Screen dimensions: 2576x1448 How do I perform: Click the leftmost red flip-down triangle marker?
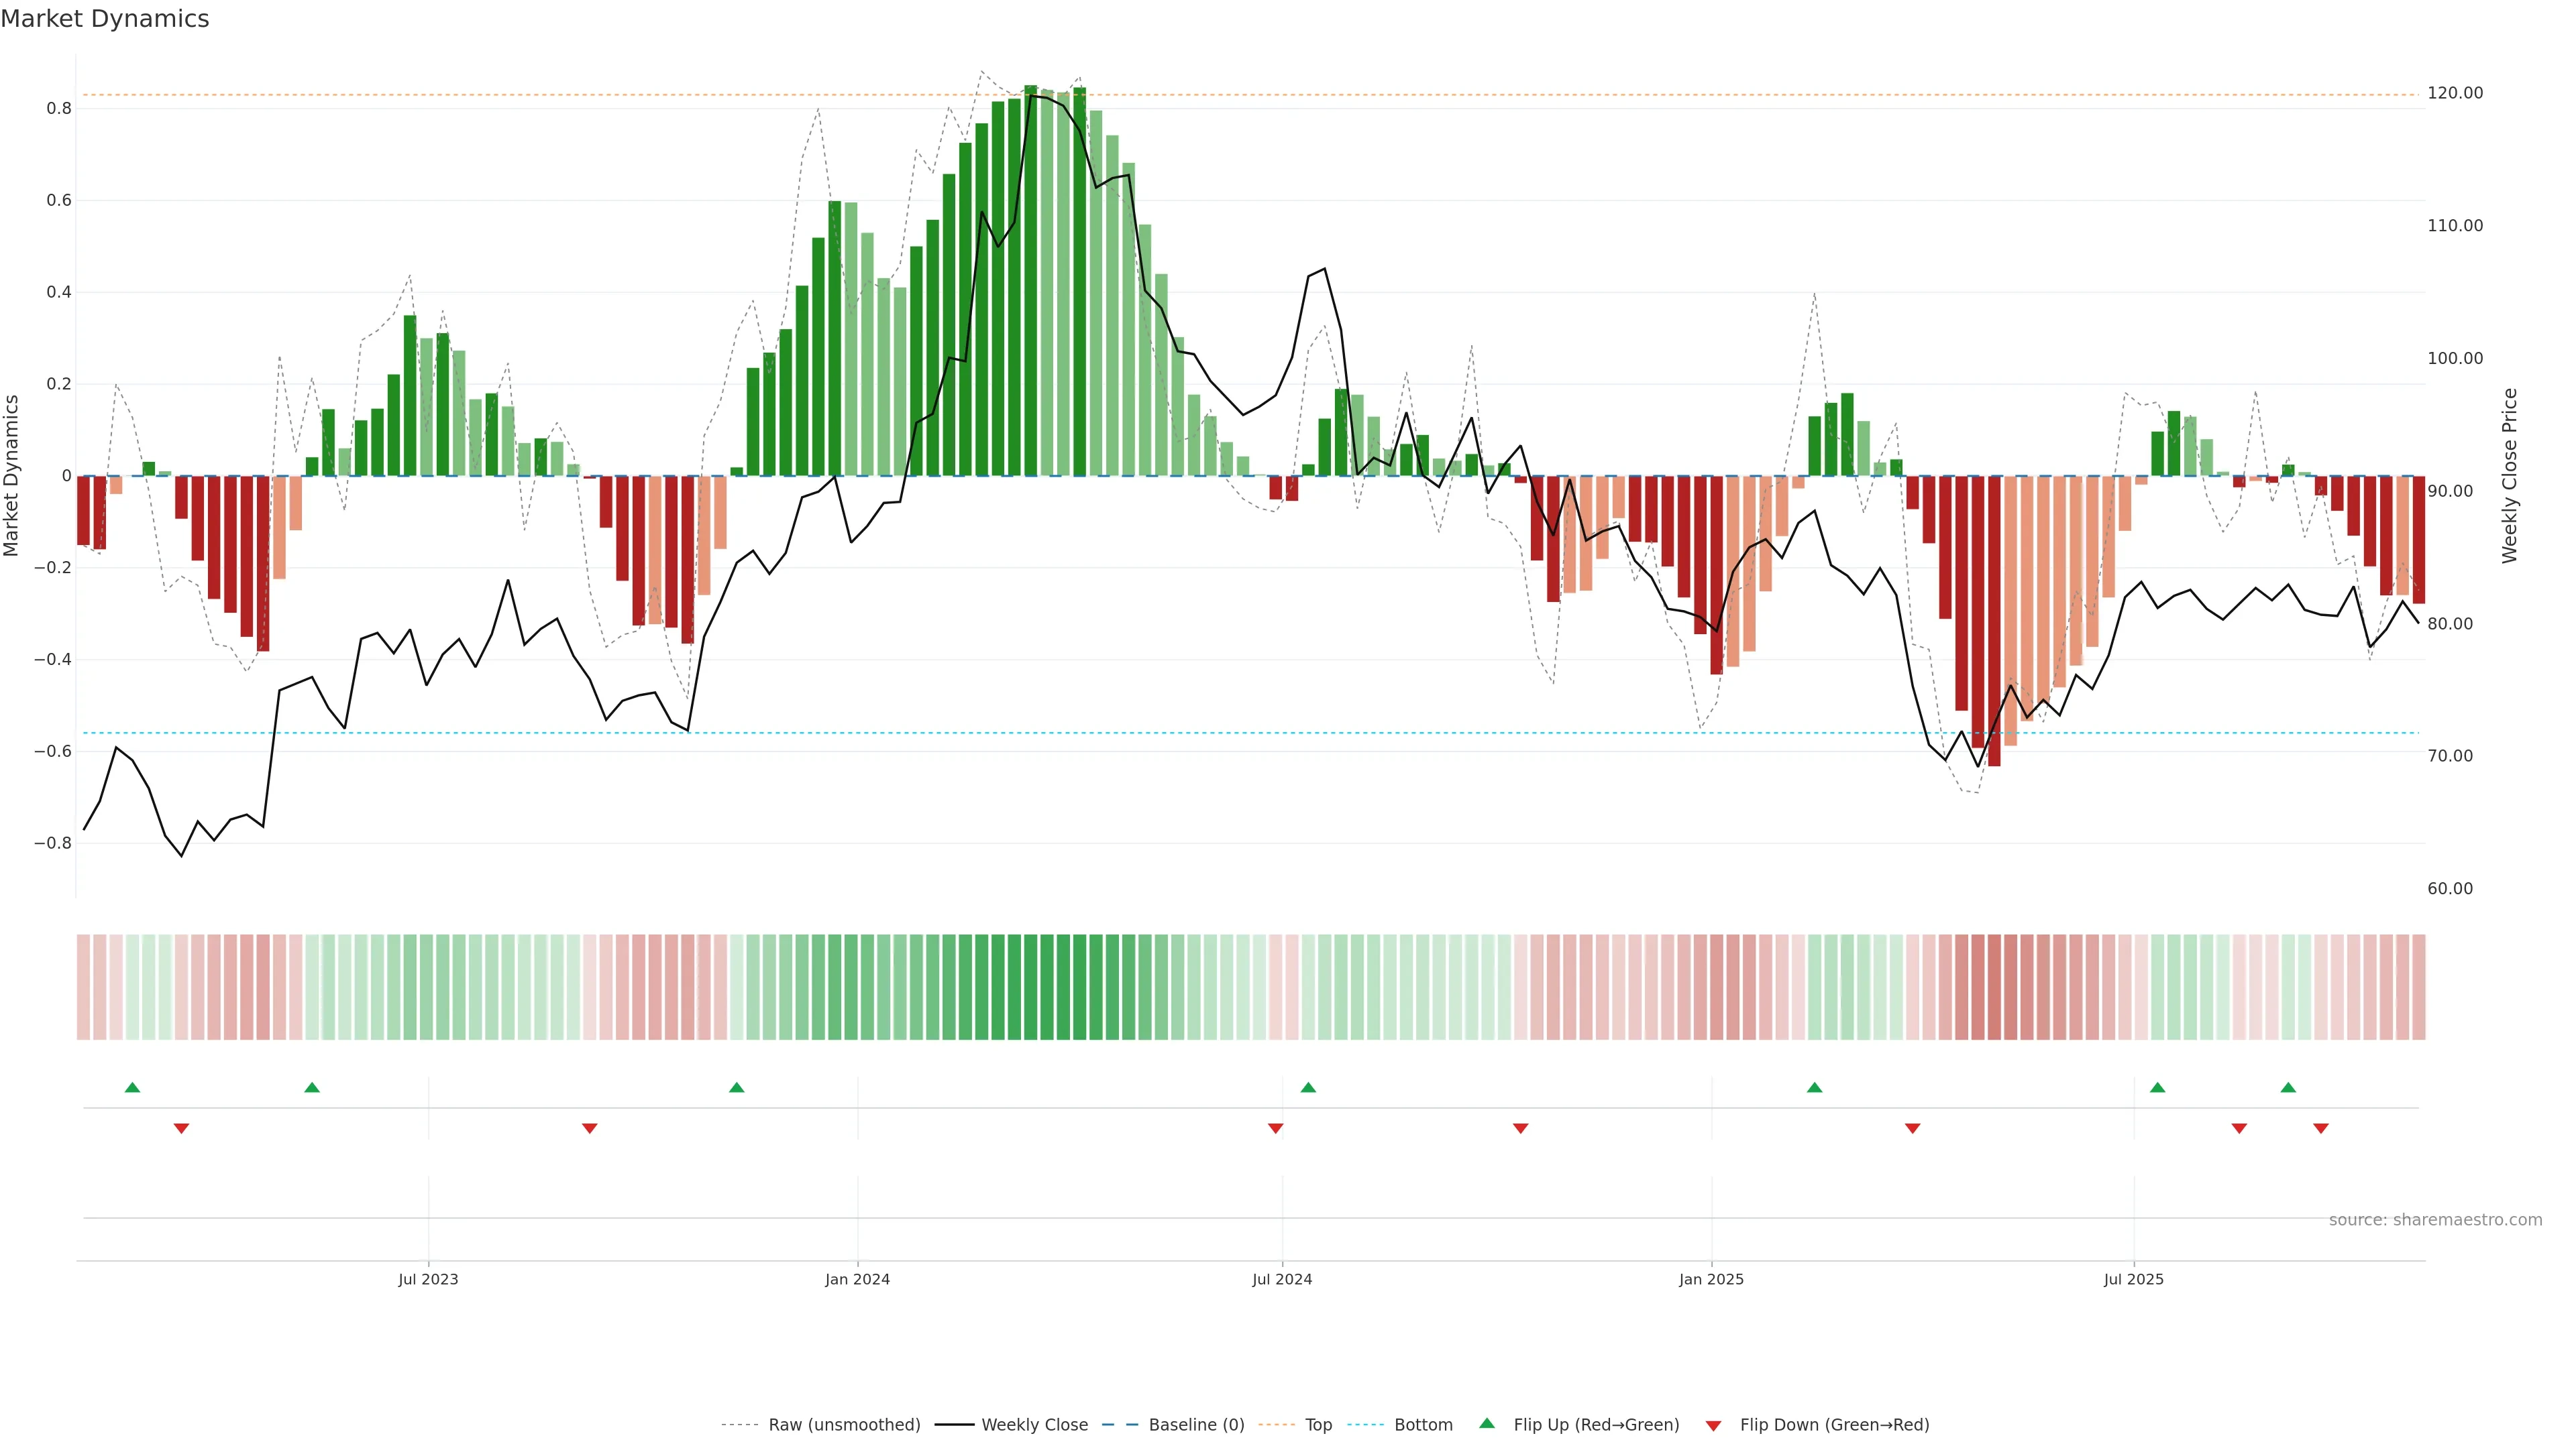point(181,1128)
